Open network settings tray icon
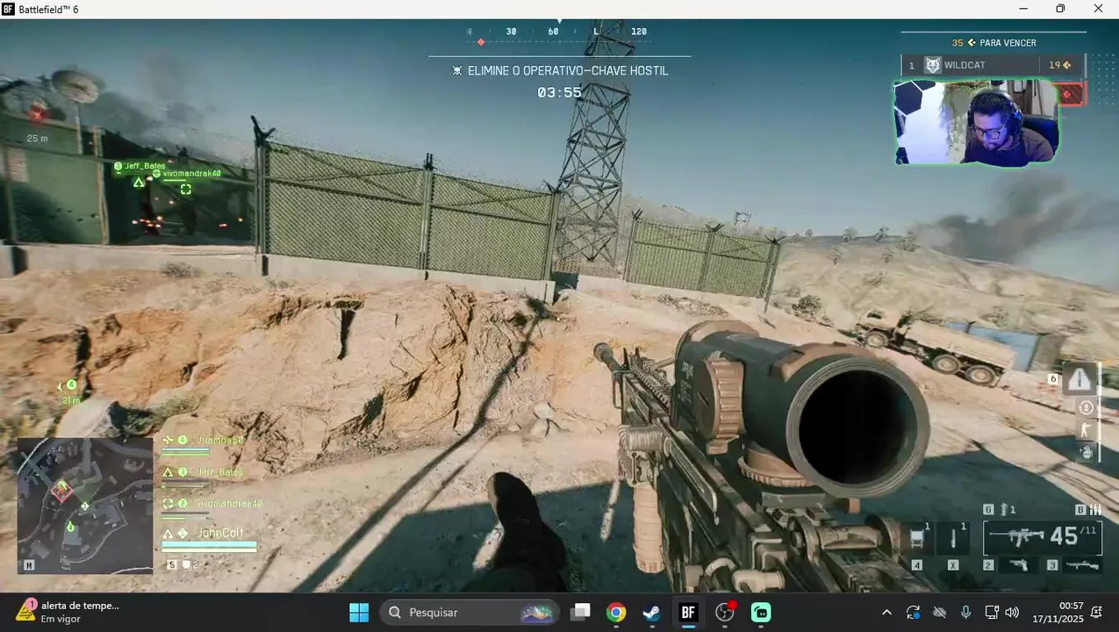 click(x=992, y=612)
